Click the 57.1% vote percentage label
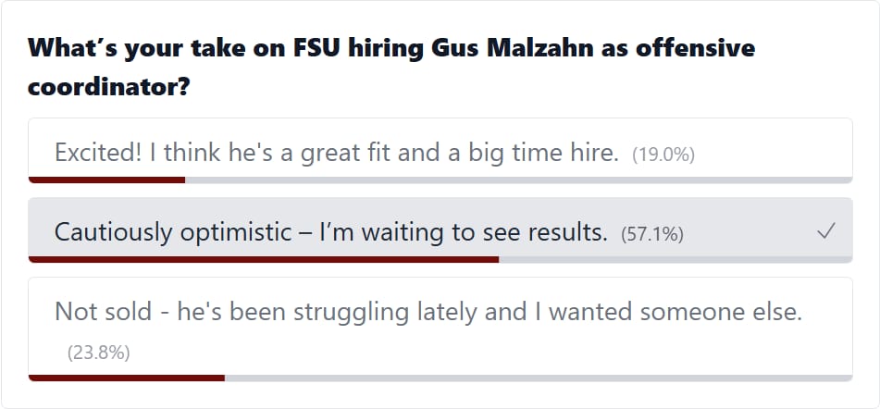 click(651, 234)
